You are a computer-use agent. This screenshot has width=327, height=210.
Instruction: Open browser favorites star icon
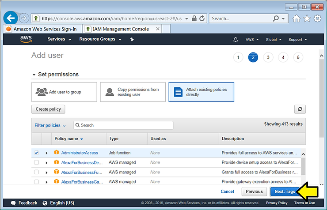[307, 19]
